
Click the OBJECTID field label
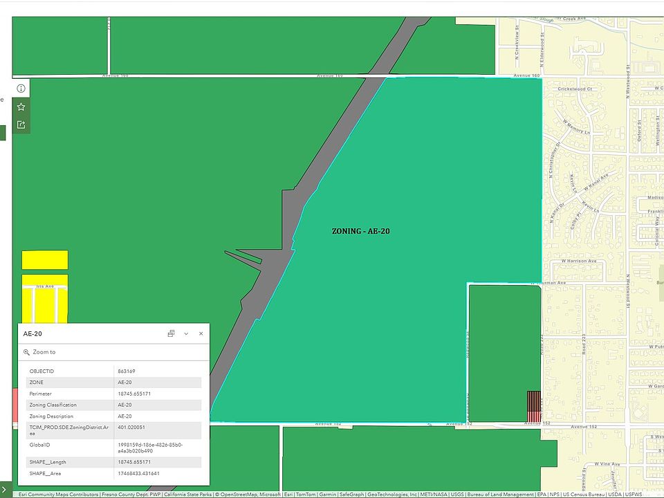[x=41, y=371]
